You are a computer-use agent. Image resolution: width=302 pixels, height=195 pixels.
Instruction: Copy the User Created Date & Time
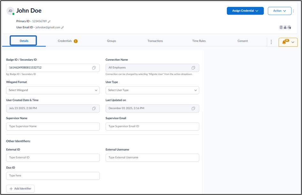pos(94,108)
